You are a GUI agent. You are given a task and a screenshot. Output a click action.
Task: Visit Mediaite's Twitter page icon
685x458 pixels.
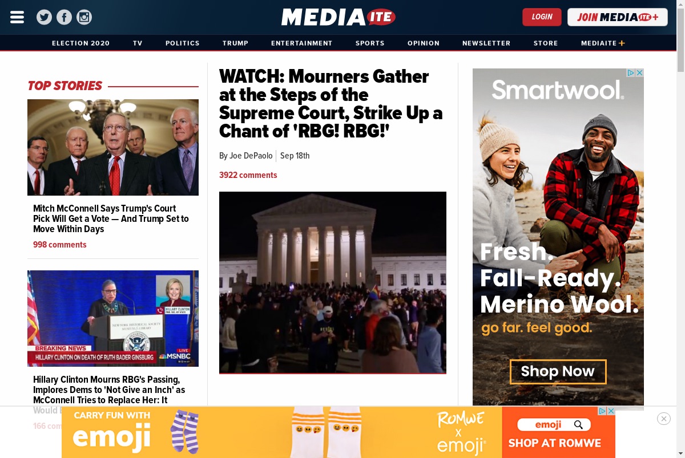[x=44, y=17]
